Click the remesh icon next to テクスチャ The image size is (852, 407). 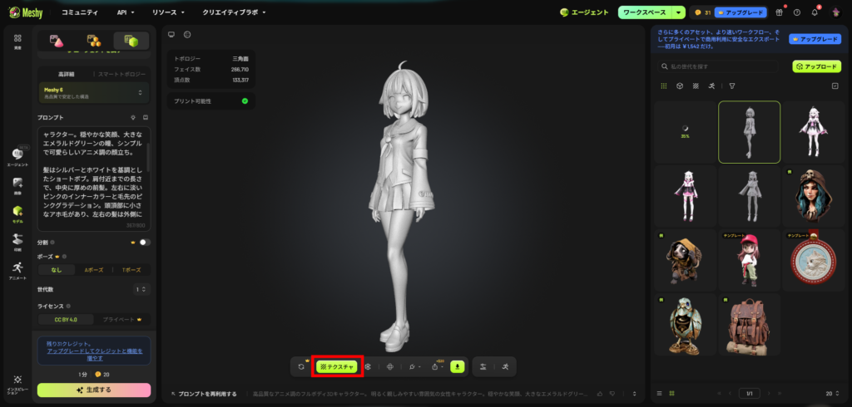pyautogui.click(x=368, y=367)
